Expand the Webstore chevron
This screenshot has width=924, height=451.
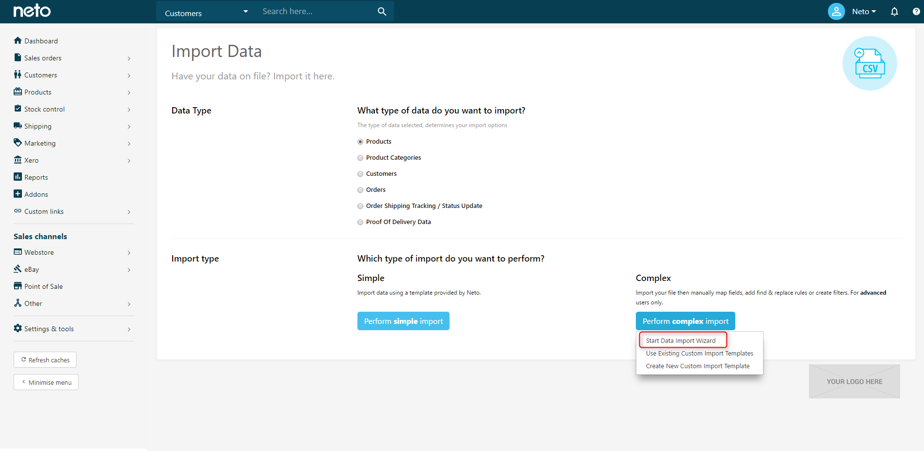pyautogui.click(x=129, y=253)
